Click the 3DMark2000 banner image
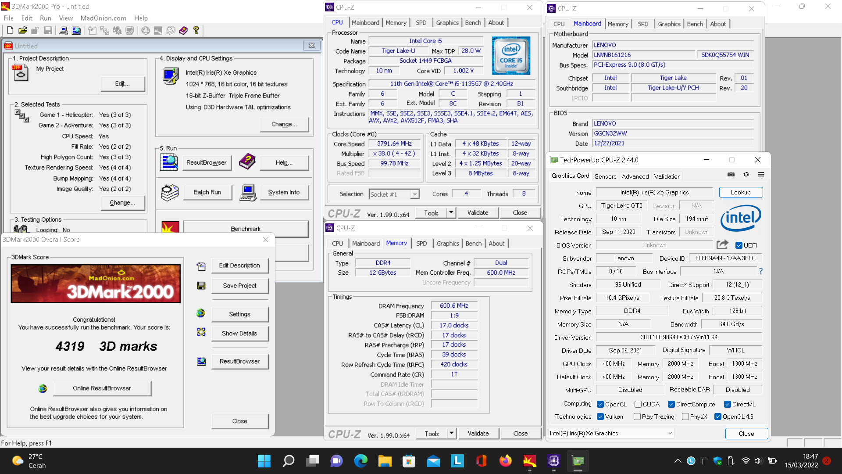 point(96,284)
